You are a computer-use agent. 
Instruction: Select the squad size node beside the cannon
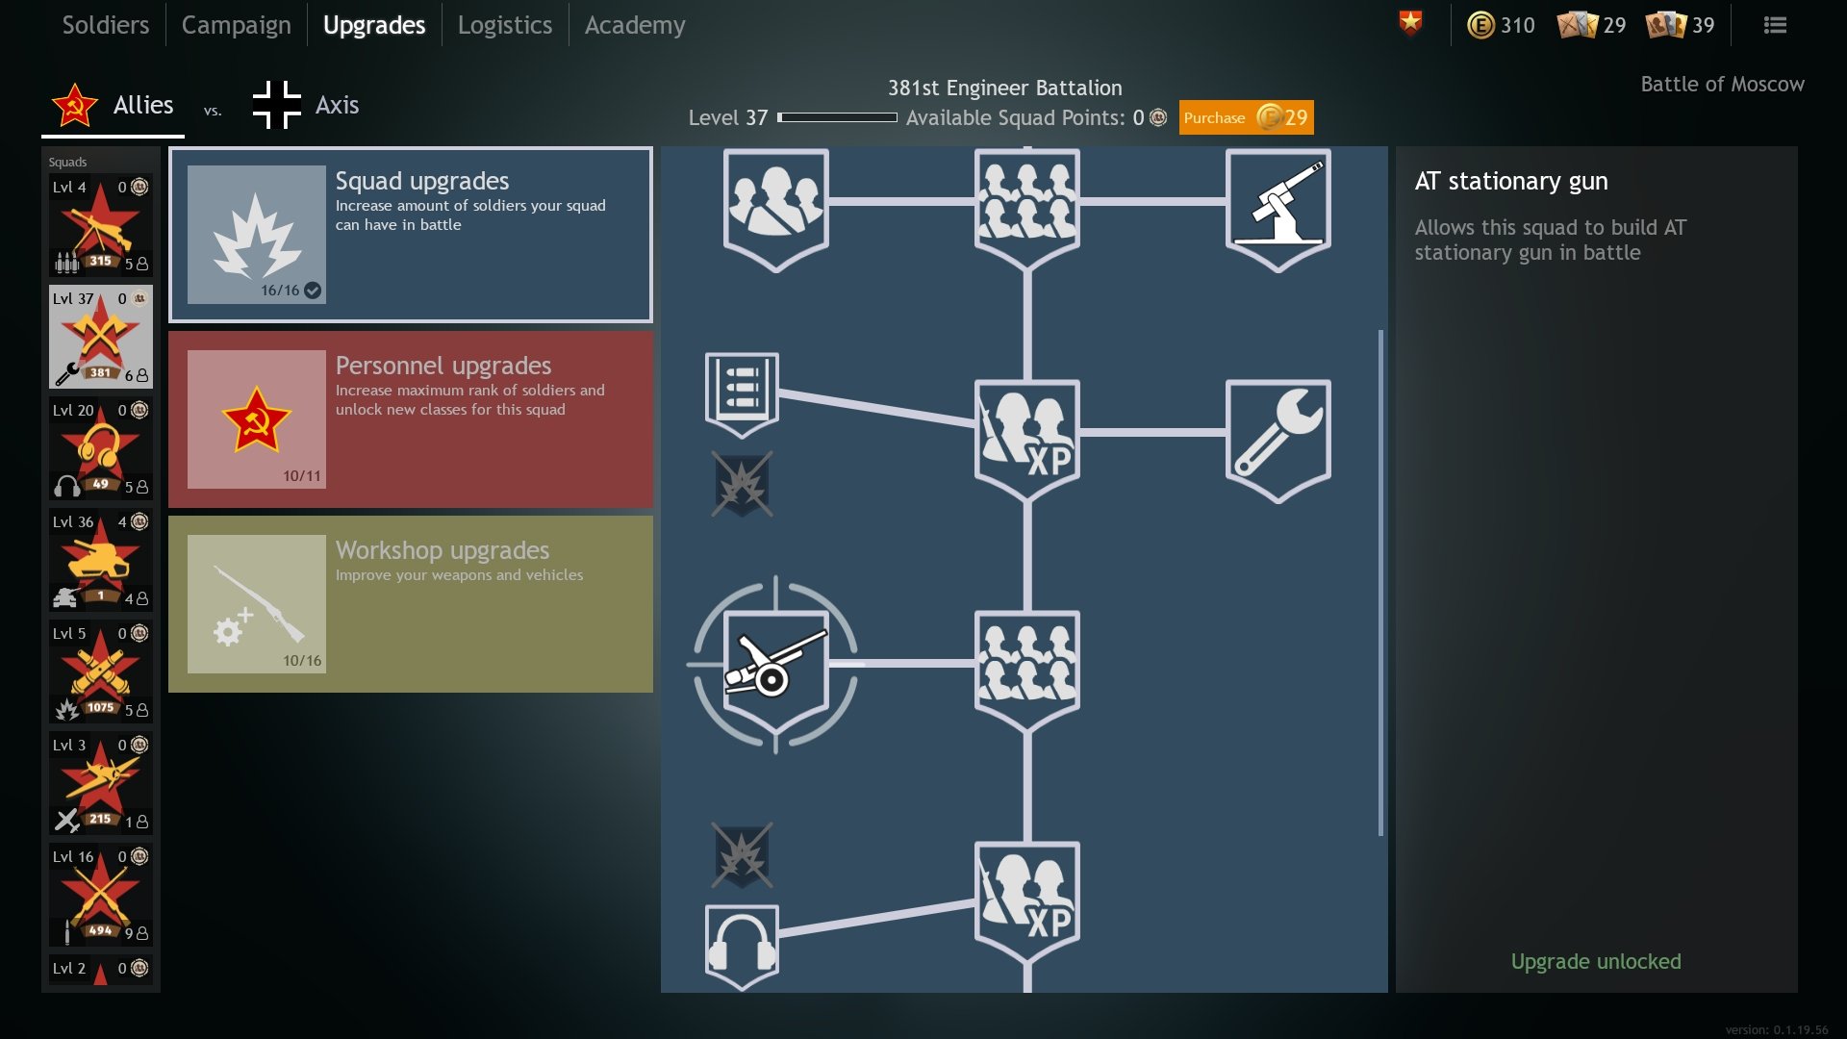coord(1027,671)
